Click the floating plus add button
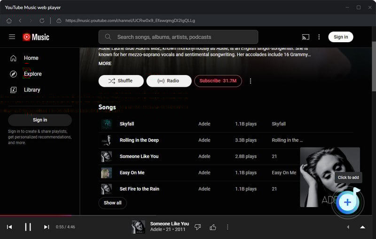The width and height of the screenshot is (376, 239). point(347,202)
